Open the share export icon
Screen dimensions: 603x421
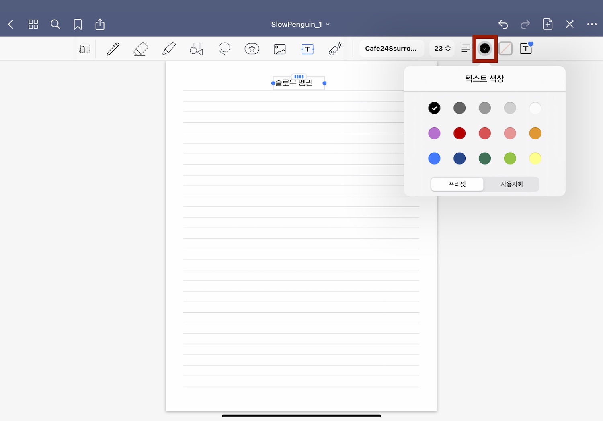click(x=100, y=24)
